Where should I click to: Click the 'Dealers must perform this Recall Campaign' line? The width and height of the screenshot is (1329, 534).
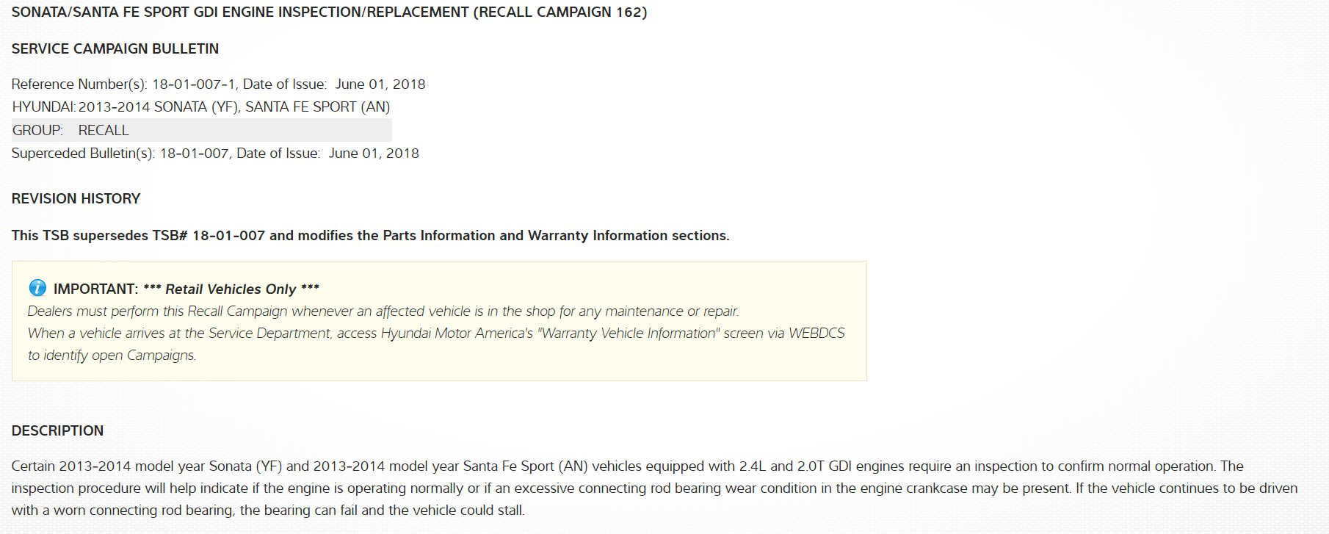(383, 311)
